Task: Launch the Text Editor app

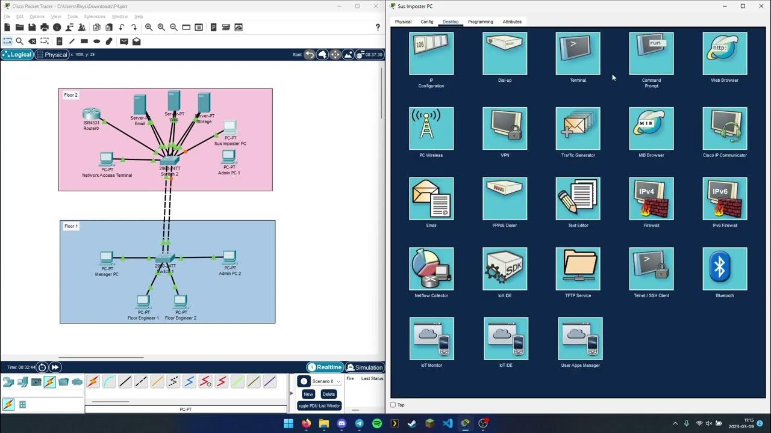Action: [578, 198]
